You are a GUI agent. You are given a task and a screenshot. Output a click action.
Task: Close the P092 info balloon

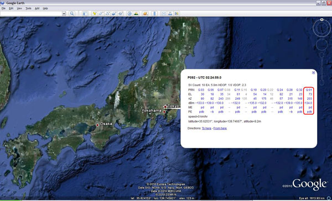tap(313, 72)
